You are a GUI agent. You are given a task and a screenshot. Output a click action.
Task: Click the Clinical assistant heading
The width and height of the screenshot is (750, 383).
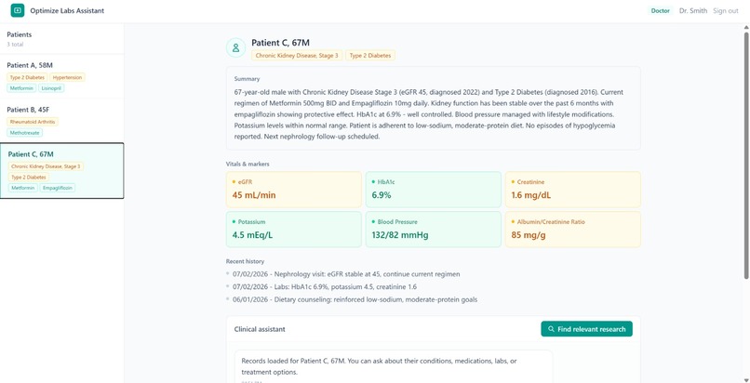coord(260,329)
